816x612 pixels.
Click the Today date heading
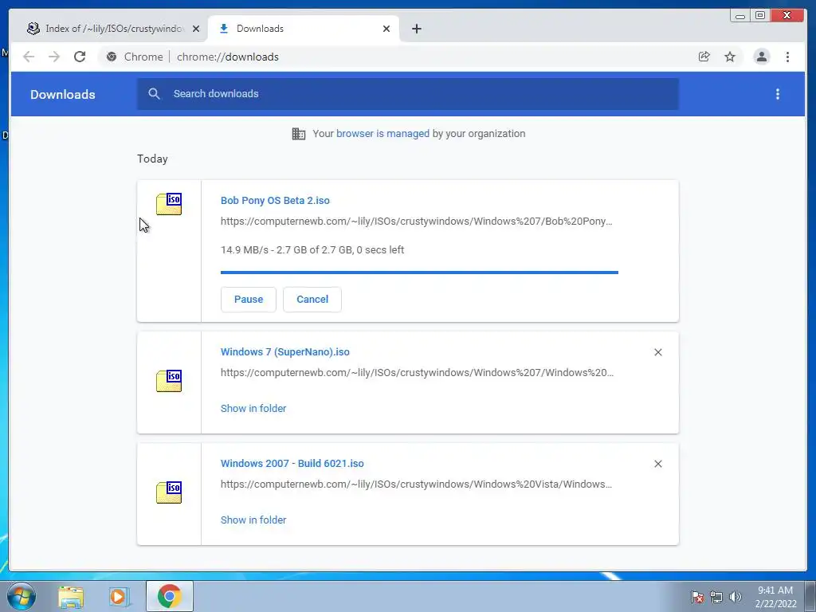click(x=152, y=159)
